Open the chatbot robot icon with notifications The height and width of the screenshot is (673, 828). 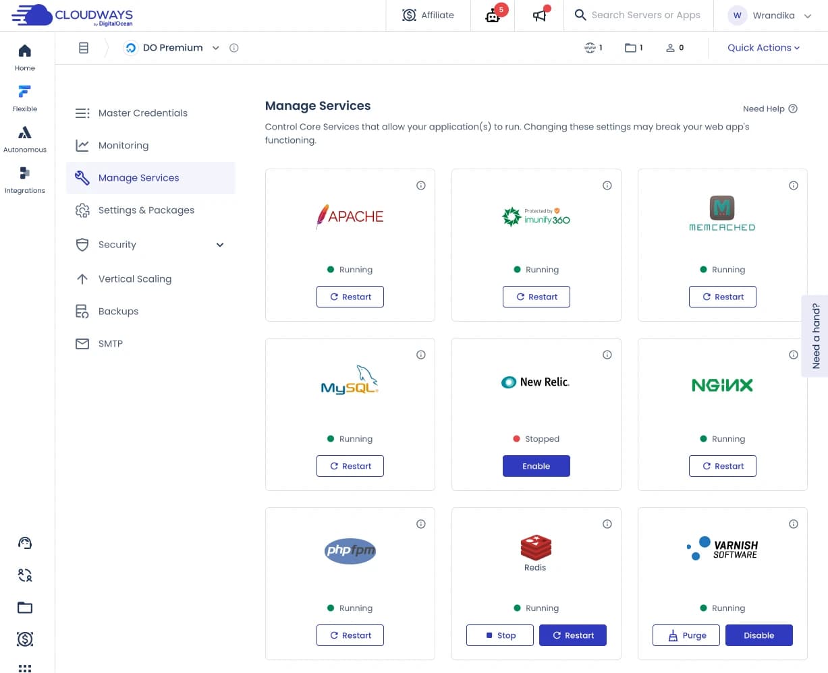(x=493, y=16)
